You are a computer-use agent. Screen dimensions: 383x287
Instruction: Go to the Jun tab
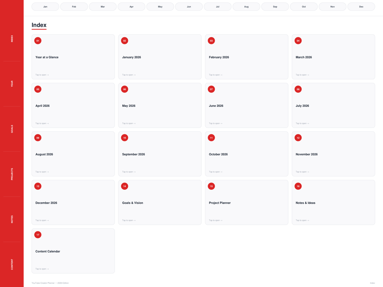189,7
